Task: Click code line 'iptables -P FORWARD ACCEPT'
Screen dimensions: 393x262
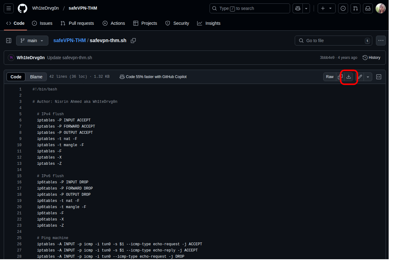Action: coord(66,126)
